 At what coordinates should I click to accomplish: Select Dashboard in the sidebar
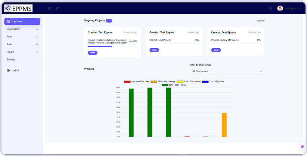pyautogui.click(x=22, y=21)
